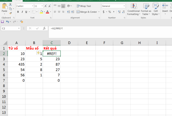
Task: Click the Insert Function fx icon
Action: pyautogui.click(x=44, y=28)
